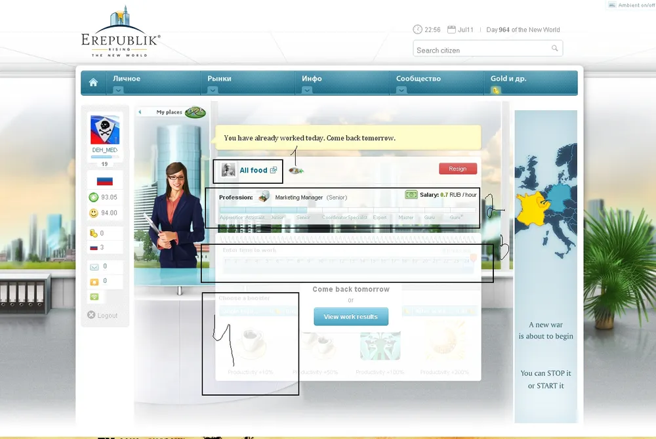This screenshot has height=439, width=656.
Task: Open the orange alerts icon
Action: (94, 282)
